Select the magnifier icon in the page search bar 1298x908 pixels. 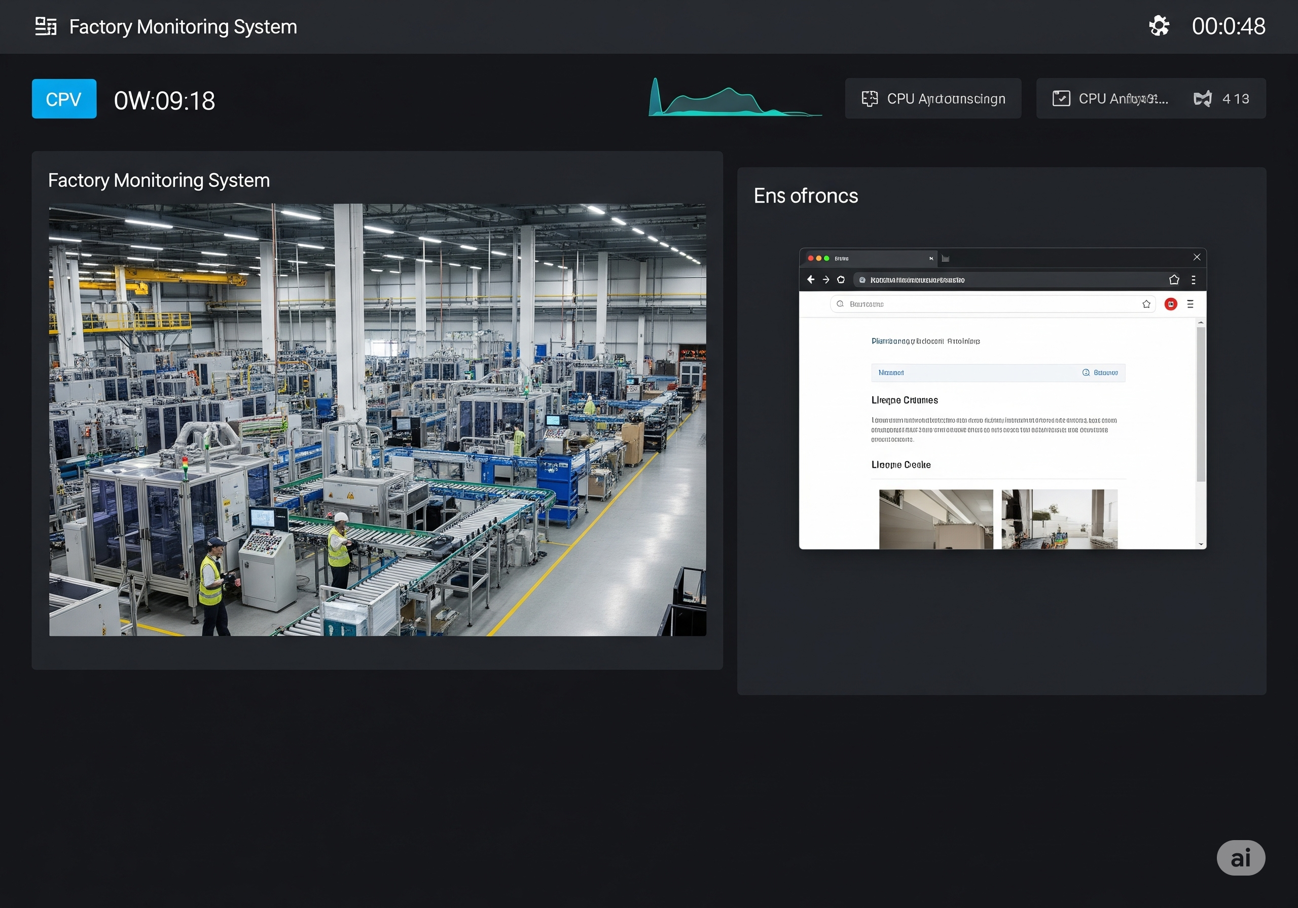click(840, 304)
